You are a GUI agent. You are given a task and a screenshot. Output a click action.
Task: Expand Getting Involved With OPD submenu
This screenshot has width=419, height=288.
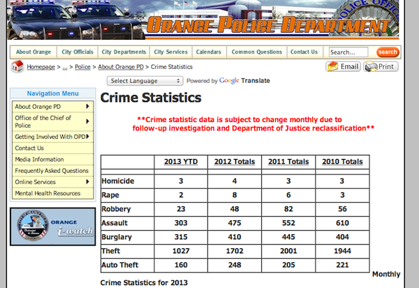tap(87, 137)
